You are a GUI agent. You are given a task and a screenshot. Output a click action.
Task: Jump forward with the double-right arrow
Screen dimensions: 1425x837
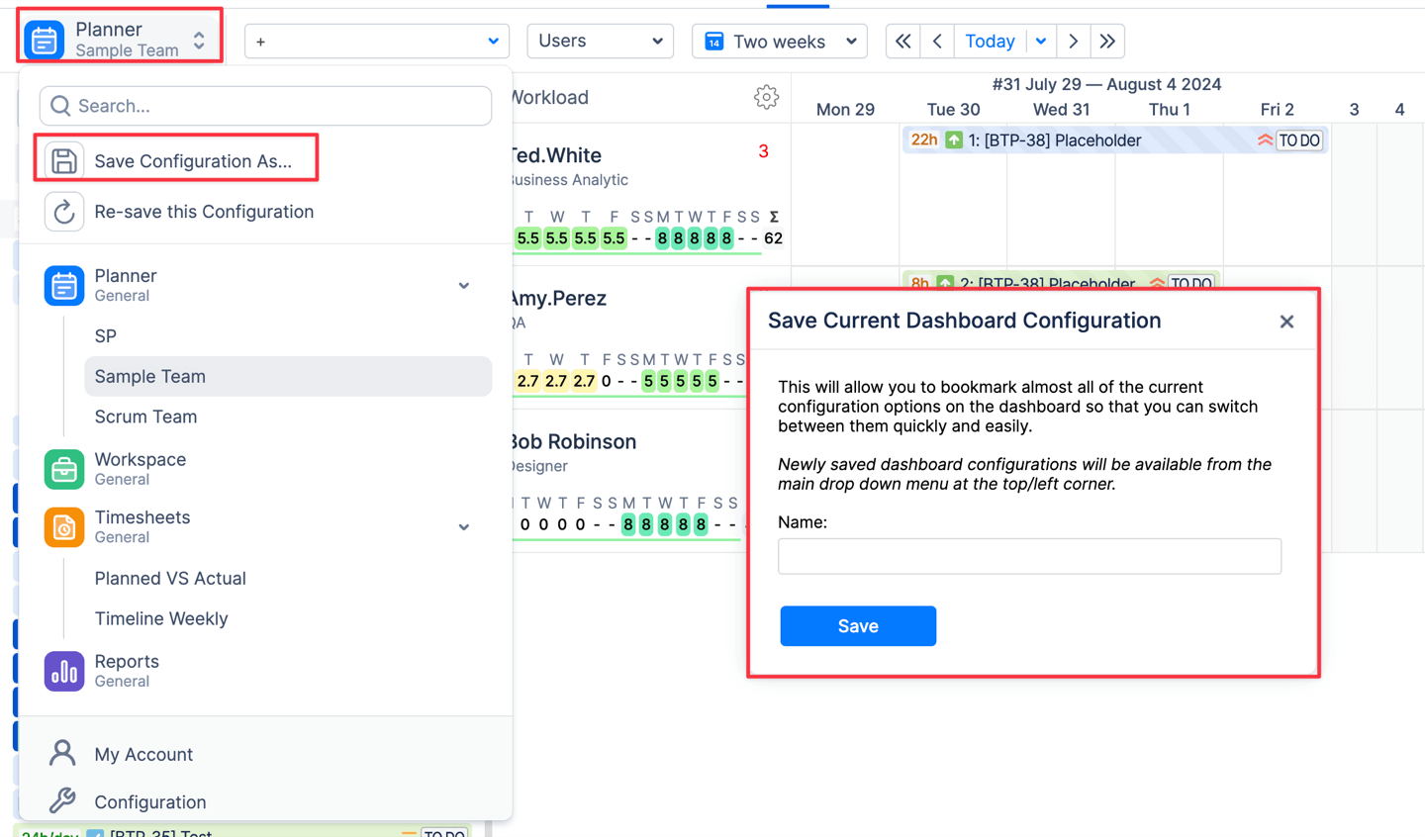pos(1107,42)
